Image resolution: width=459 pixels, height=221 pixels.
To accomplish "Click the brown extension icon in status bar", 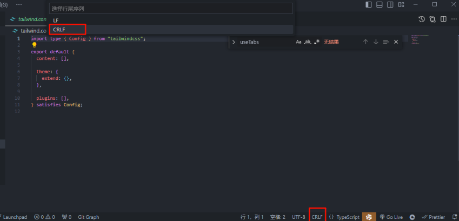I will pos(369,217).
